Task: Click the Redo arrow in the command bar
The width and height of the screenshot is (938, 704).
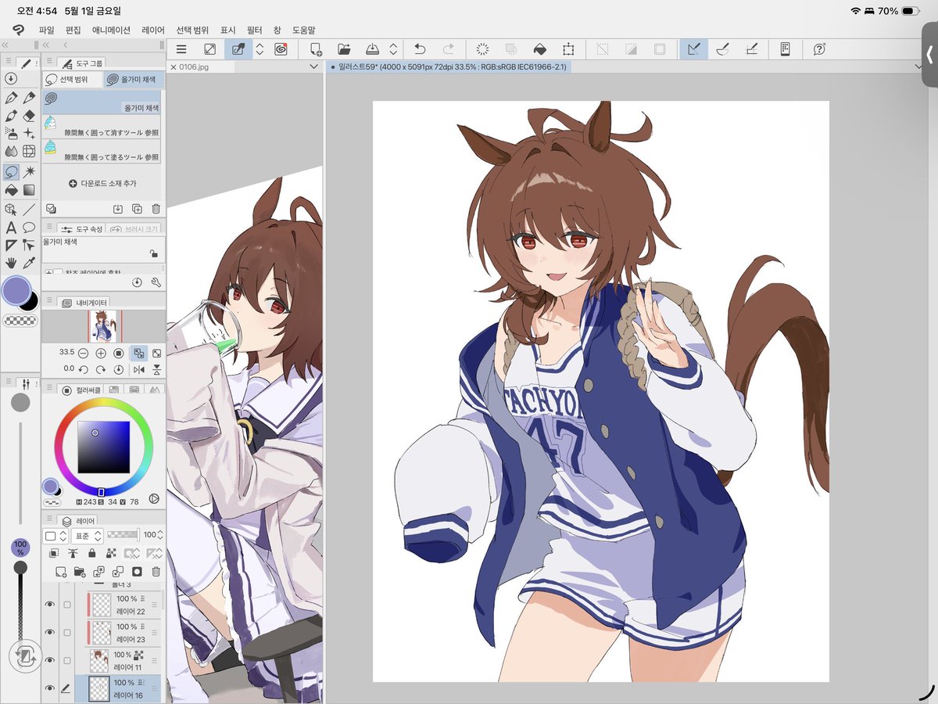Action: [x=448, y=49]
